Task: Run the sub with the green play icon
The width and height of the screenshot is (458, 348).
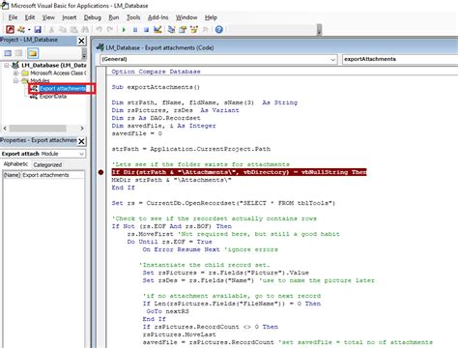Action: click(x=124, y=30)
